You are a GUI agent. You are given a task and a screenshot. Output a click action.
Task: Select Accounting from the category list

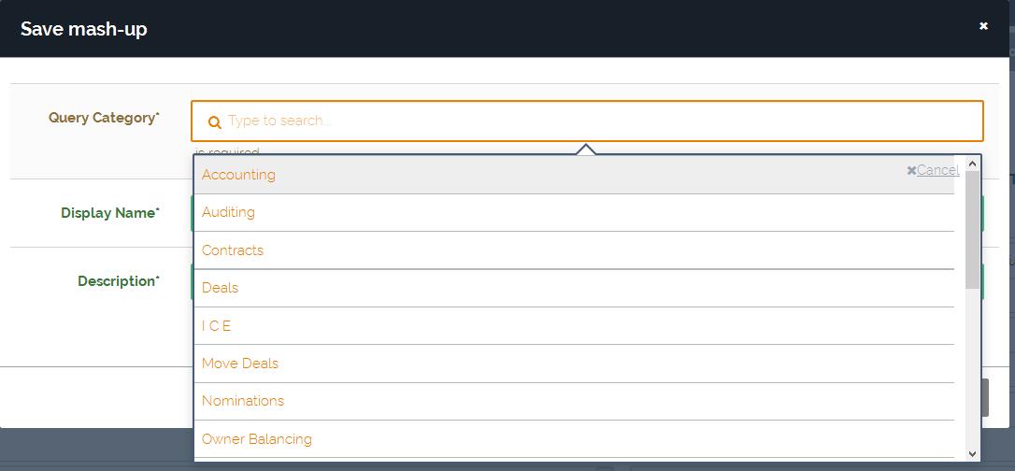click(x=238, y=175)
